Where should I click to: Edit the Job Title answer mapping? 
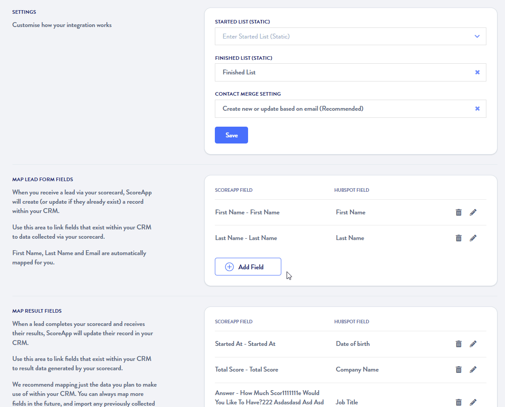click(x=473, y=402)
